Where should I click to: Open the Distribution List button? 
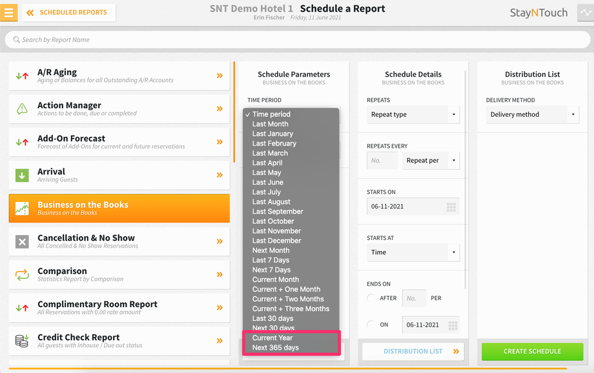tap(413, 352)
